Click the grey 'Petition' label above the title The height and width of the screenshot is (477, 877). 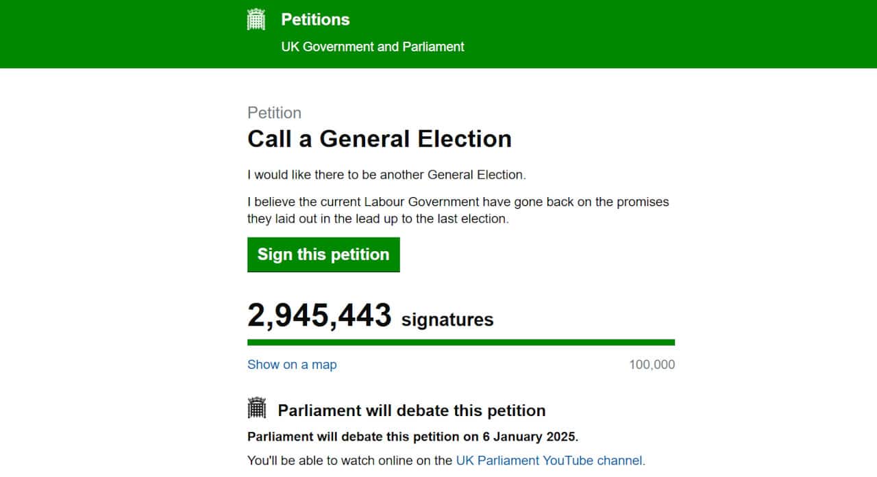pos(274,113)
